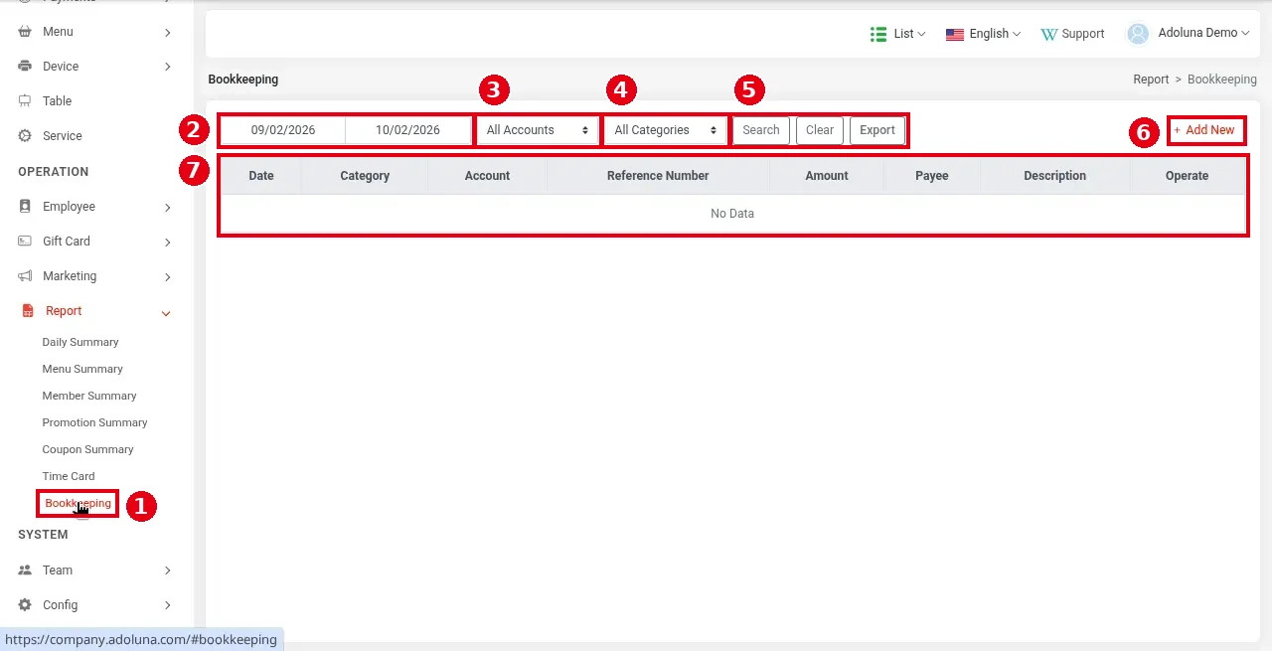1272x651 pixels.
Task: Open Promotion Summary report
Action: tap(94, 422)
